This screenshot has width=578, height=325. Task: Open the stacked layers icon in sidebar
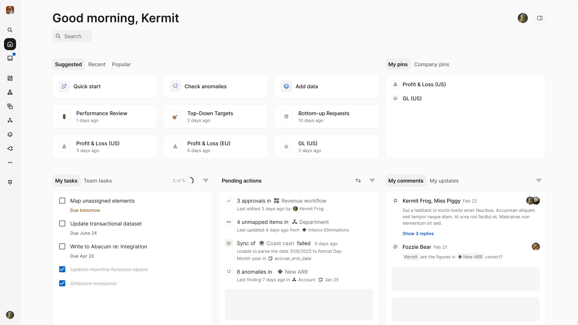click(x=10, y=134)
